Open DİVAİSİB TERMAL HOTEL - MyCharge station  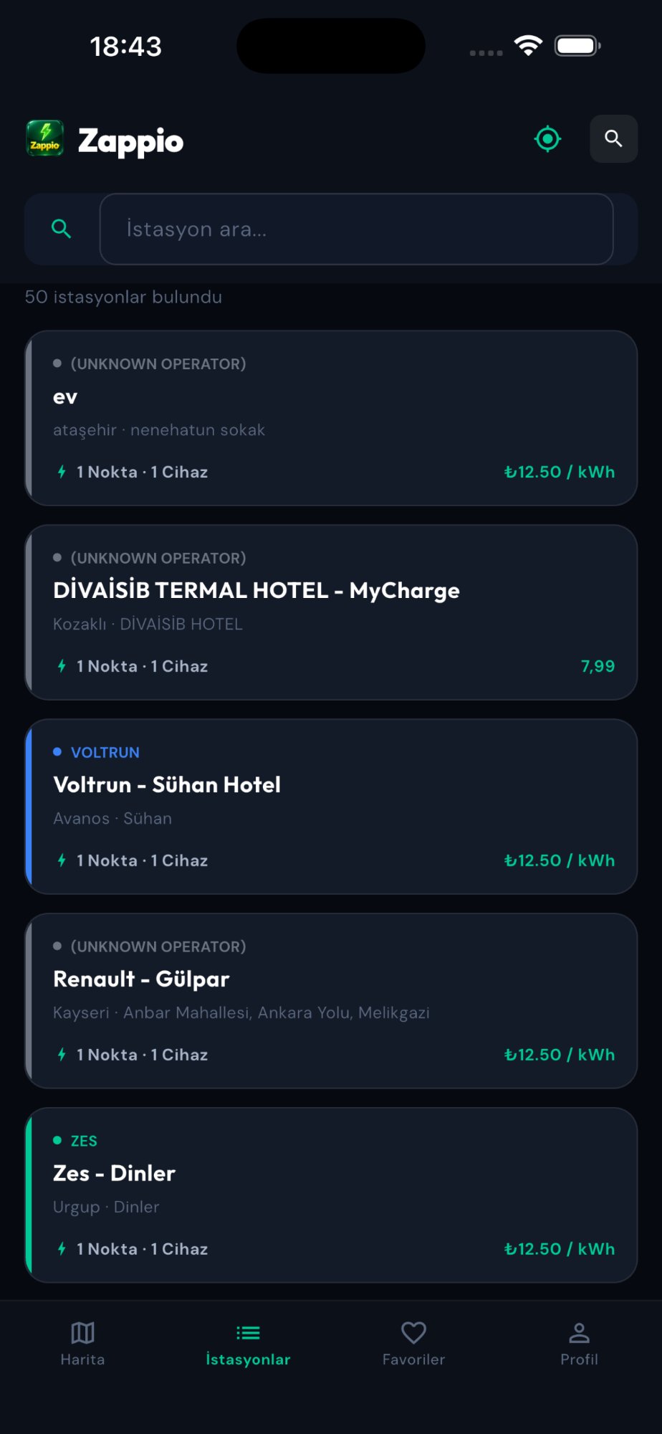click(331, 612)
